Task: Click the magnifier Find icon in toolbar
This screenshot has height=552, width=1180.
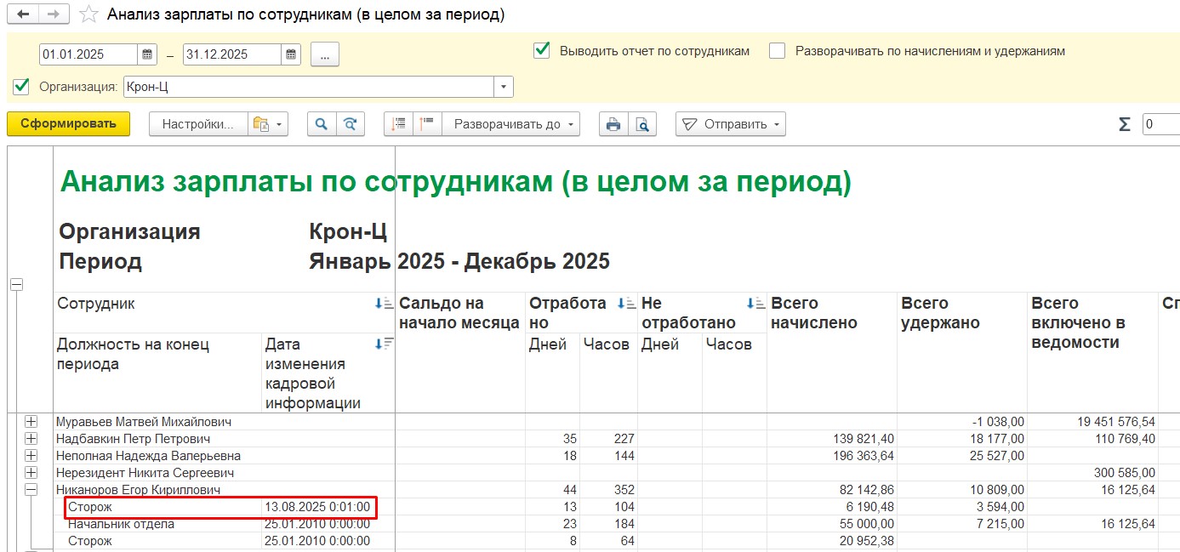Action: [x=321, y=124]
